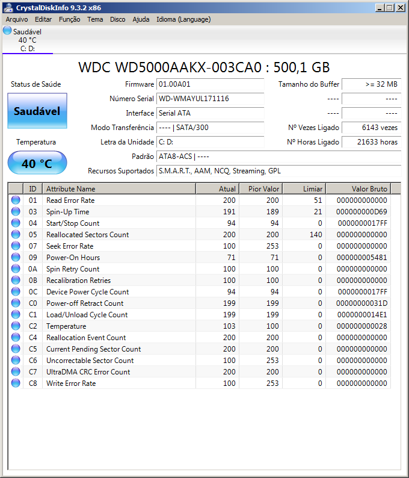Click raw value 000000000D69

click(x=361, y=212)
